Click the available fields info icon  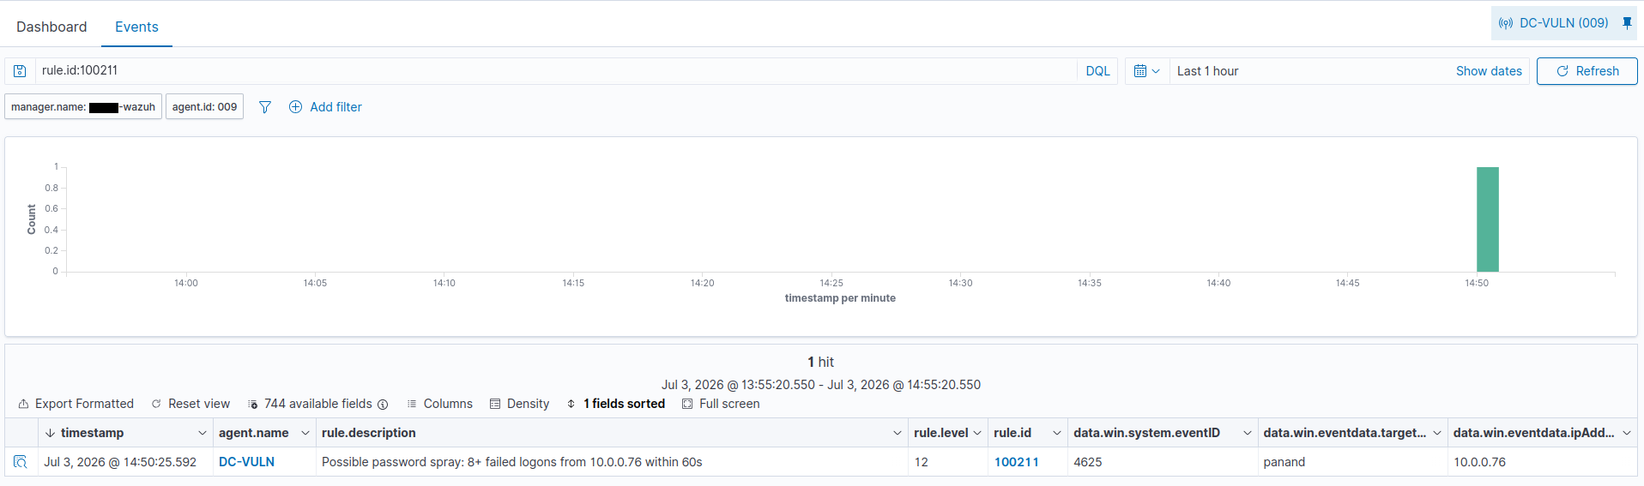[x=383, y=405]
